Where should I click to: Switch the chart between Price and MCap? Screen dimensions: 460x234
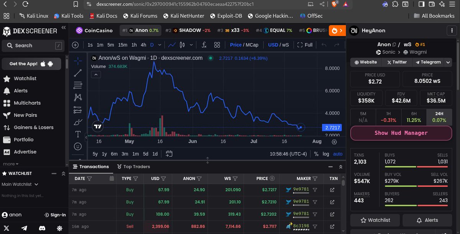244,45
